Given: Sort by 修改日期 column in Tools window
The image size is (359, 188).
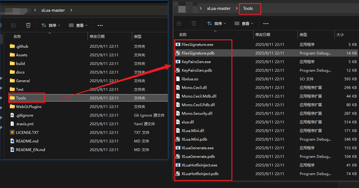Looking at the screenshot, I should coord(263,35).
